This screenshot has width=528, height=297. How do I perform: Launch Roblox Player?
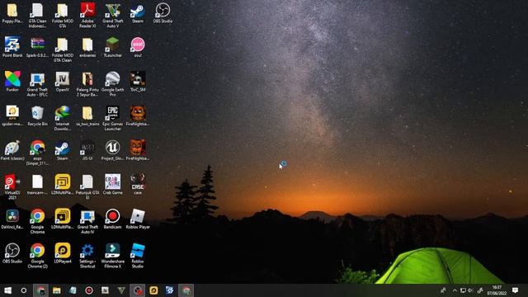(138, 219)
